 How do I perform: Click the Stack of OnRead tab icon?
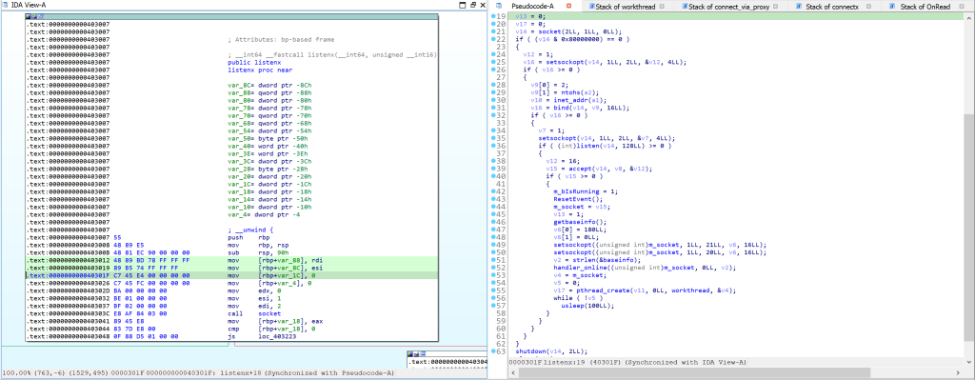(x=892, y=6)
